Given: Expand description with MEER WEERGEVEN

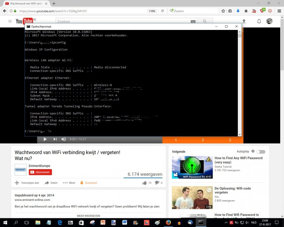Looking at the screenshot, I should (89, 216).
